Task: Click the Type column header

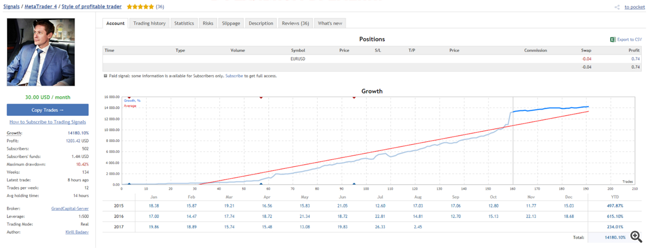Action: pyautogui.click(x=180, y=51)
